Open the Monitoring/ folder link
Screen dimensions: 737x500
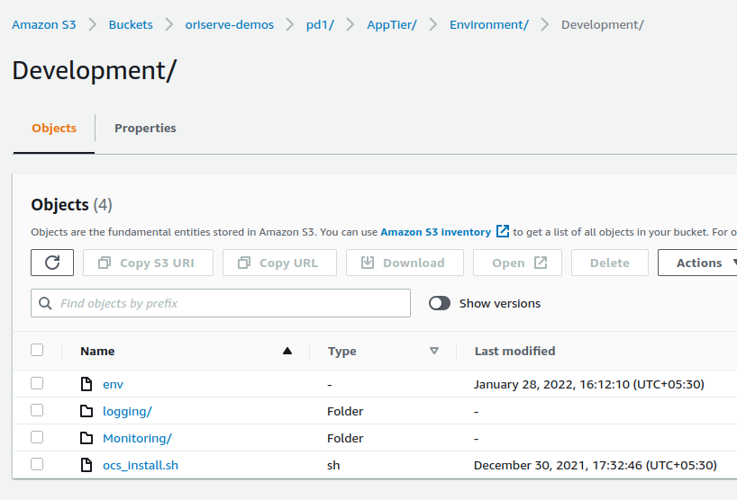pos(137,438)
